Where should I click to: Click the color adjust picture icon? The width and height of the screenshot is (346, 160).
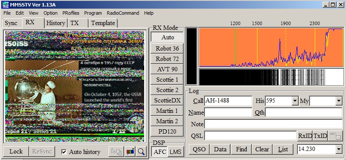(130, 152)
